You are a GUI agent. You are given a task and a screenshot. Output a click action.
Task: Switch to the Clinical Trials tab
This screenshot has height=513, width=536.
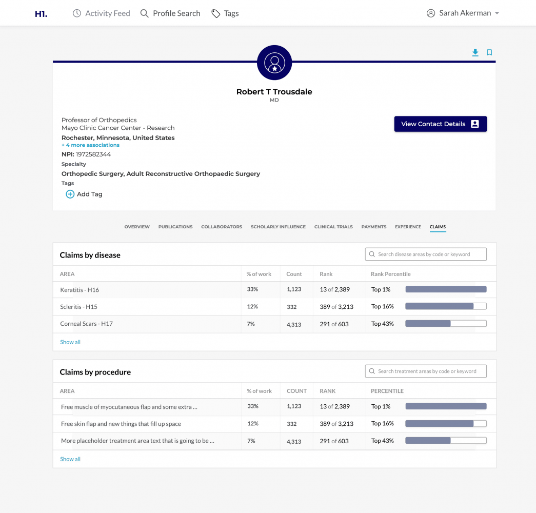(x=333, y=227)
